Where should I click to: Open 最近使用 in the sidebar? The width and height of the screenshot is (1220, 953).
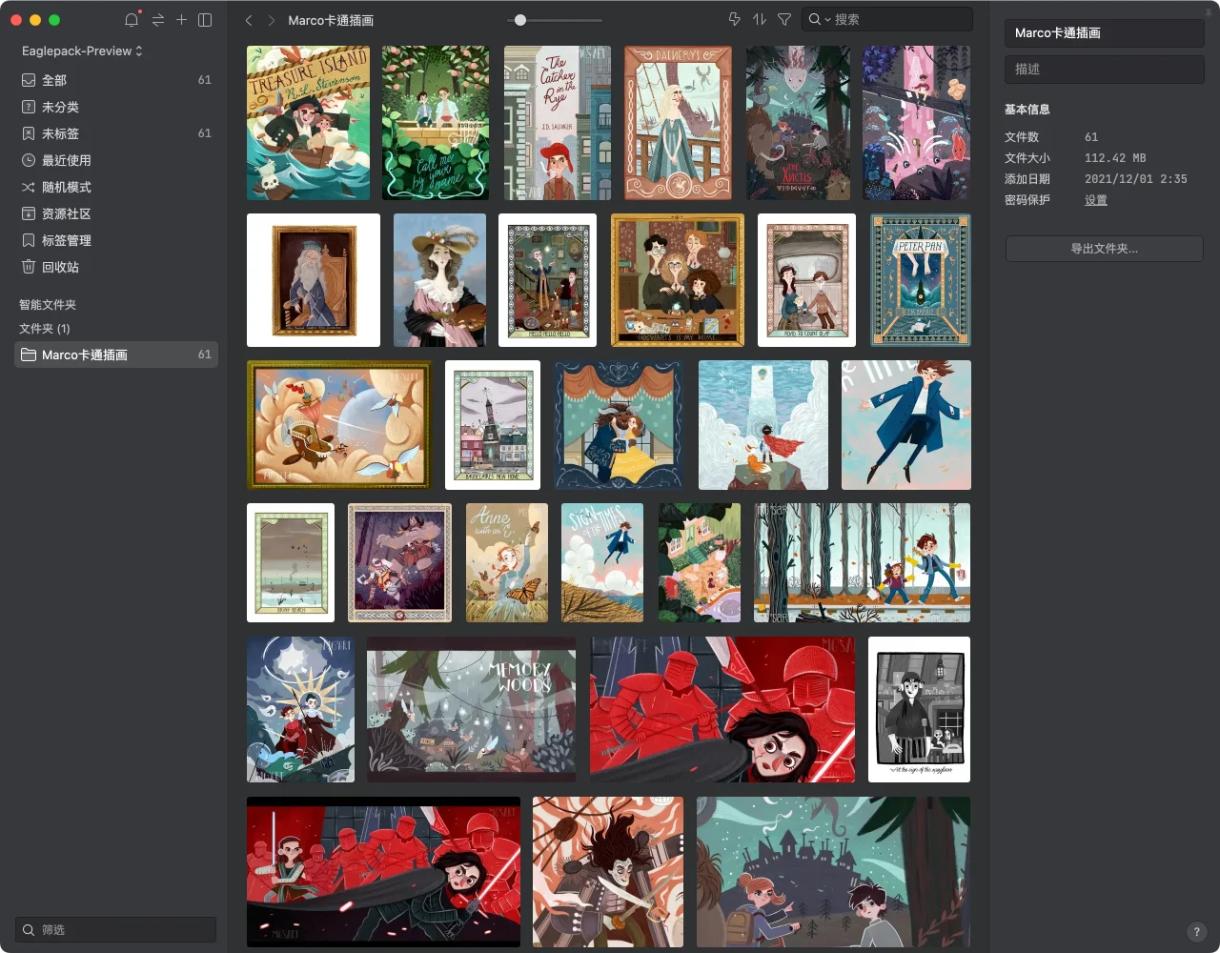(x=116, y=160)
